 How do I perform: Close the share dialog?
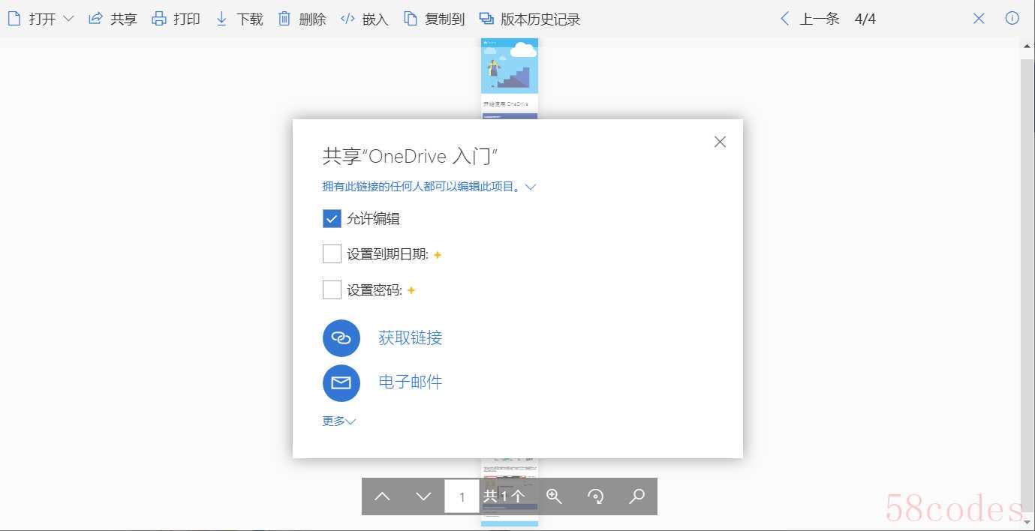pyautogui.click(x=720, y=142)
